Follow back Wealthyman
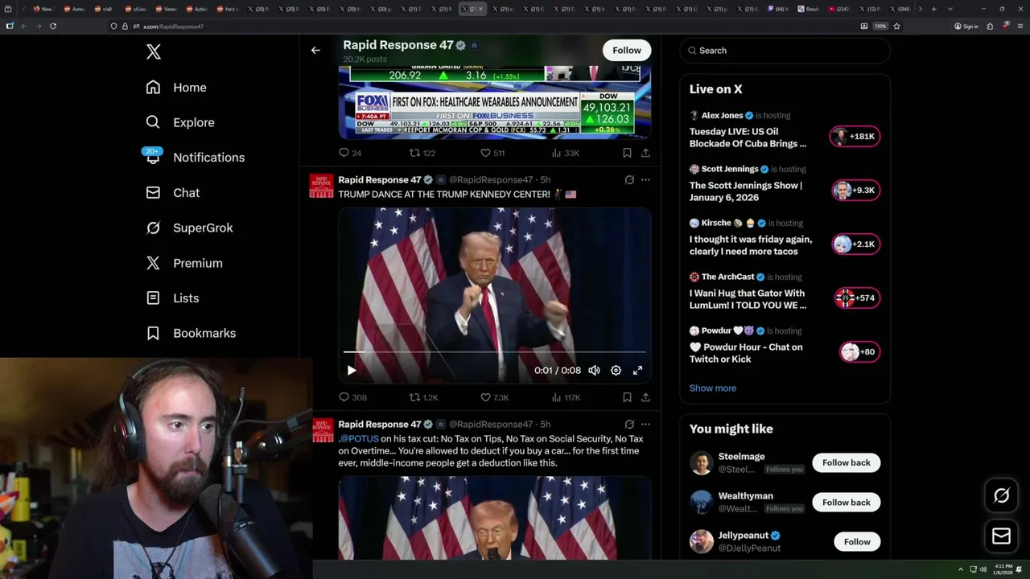 tap(846, 503)
